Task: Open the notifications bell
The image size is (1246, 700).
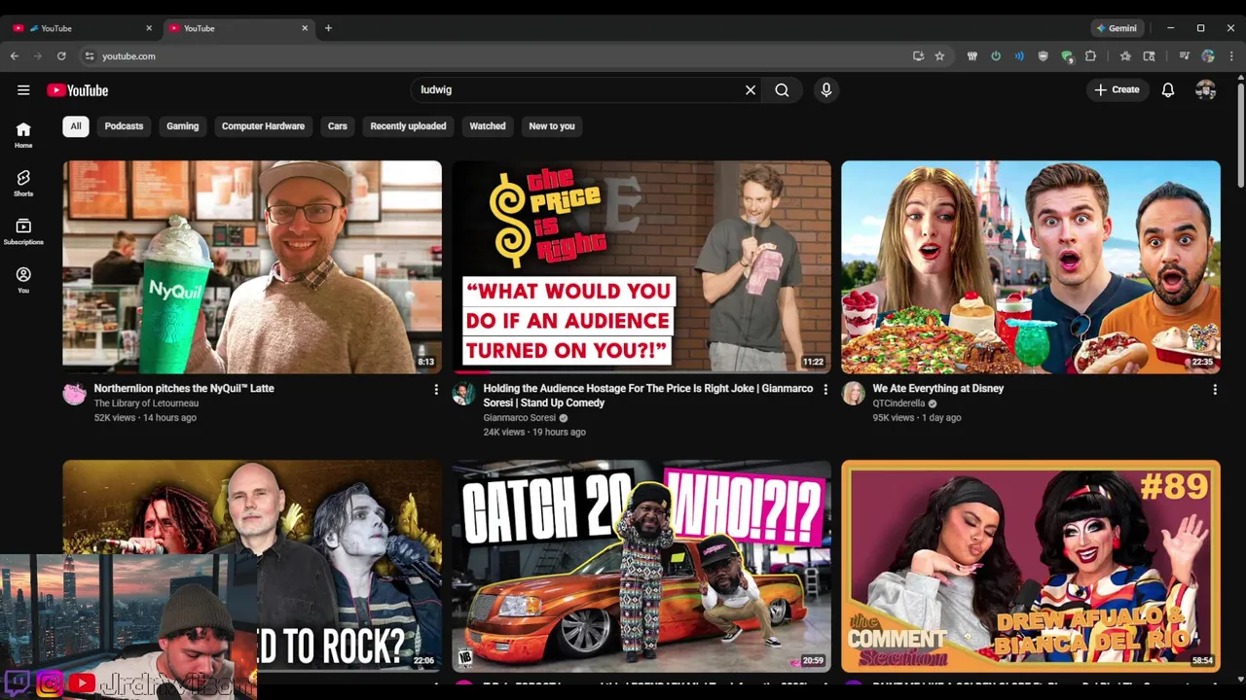Action: (1168, 90)
